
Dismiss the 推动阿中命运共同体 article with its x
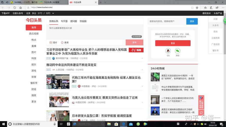pyautogui.click(x=142, y=70)
